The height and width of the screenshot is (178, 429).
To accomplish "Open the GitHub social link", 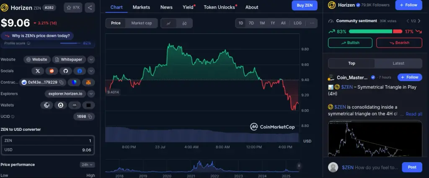I will (66, 71).
